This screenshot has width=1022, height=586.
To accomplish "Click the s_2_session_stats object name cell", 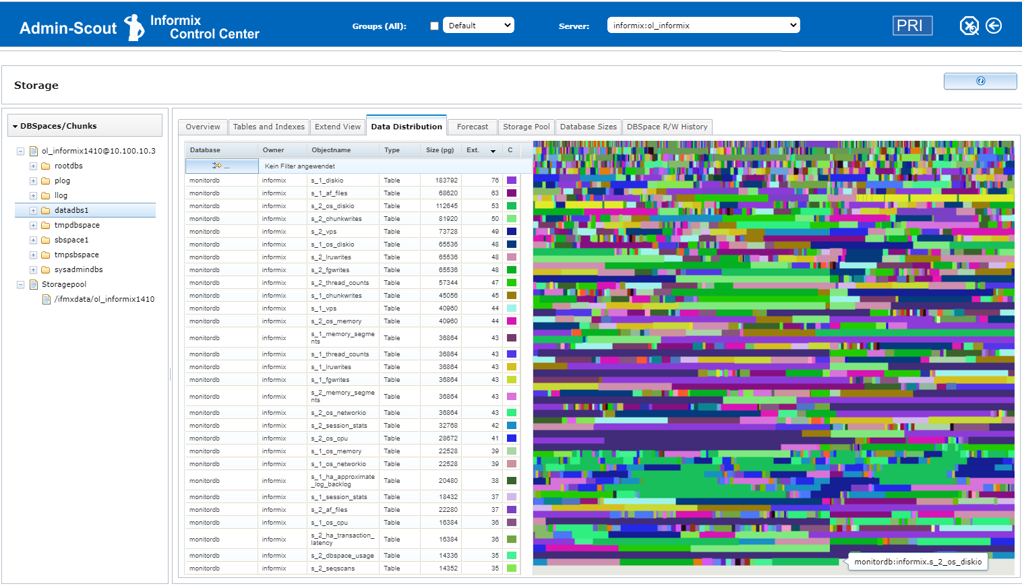I will 342,426.
